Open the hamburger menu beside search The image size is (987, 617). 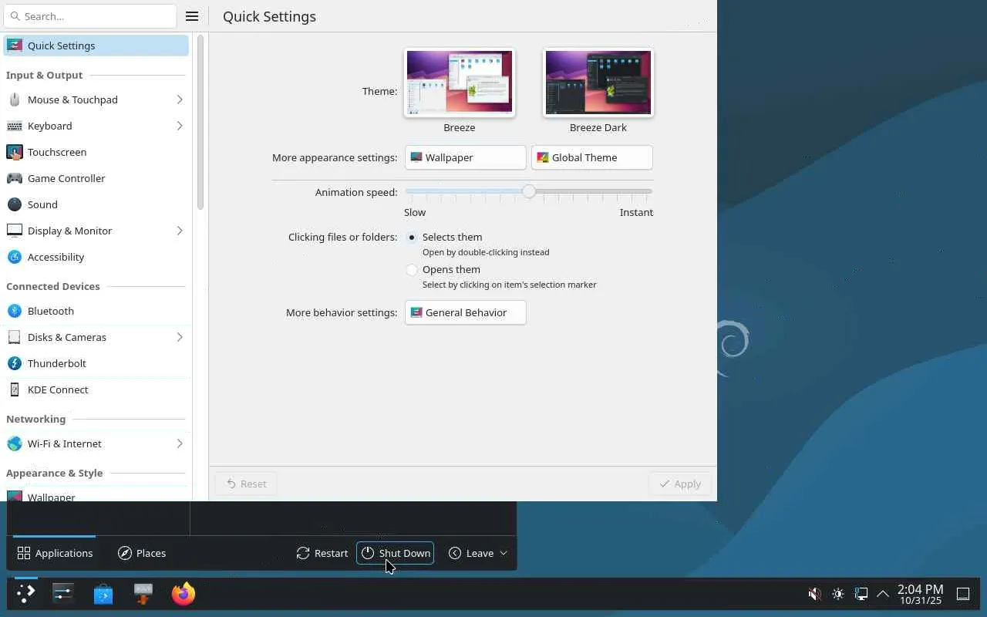click(x=192, y=16)
